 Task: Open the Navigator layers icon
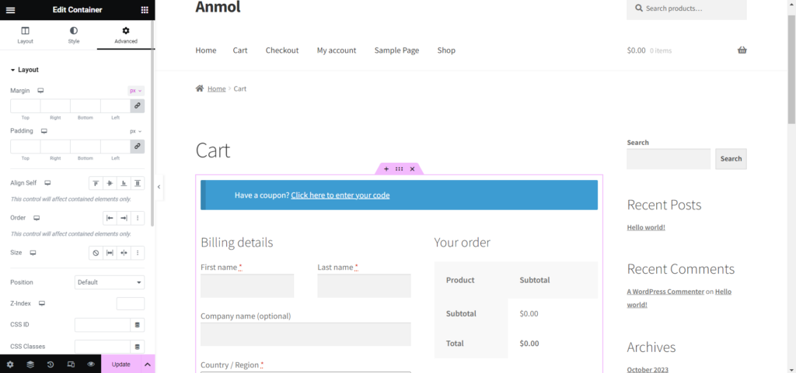(x=30, y=364)
